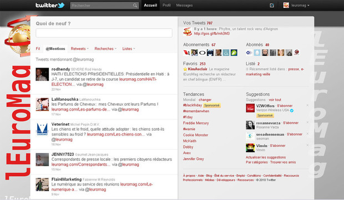Image resolution: width=344 pixels, height=200 pixels.
Task: Dismiss the Vinvin suggestion
Action: tap(307, 145)
